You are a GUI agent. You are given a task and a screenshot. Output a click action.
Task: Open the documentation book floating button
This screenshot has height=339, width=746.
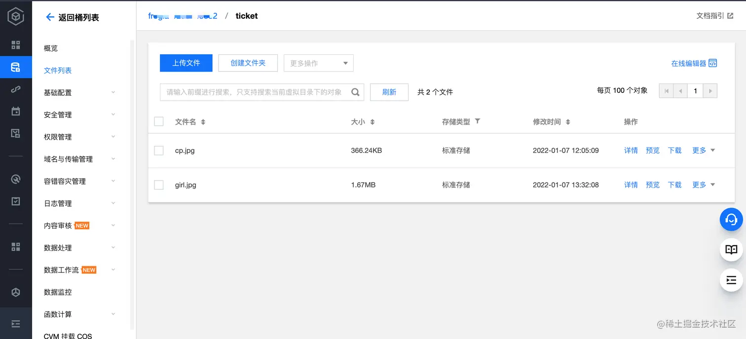[731, 250]
